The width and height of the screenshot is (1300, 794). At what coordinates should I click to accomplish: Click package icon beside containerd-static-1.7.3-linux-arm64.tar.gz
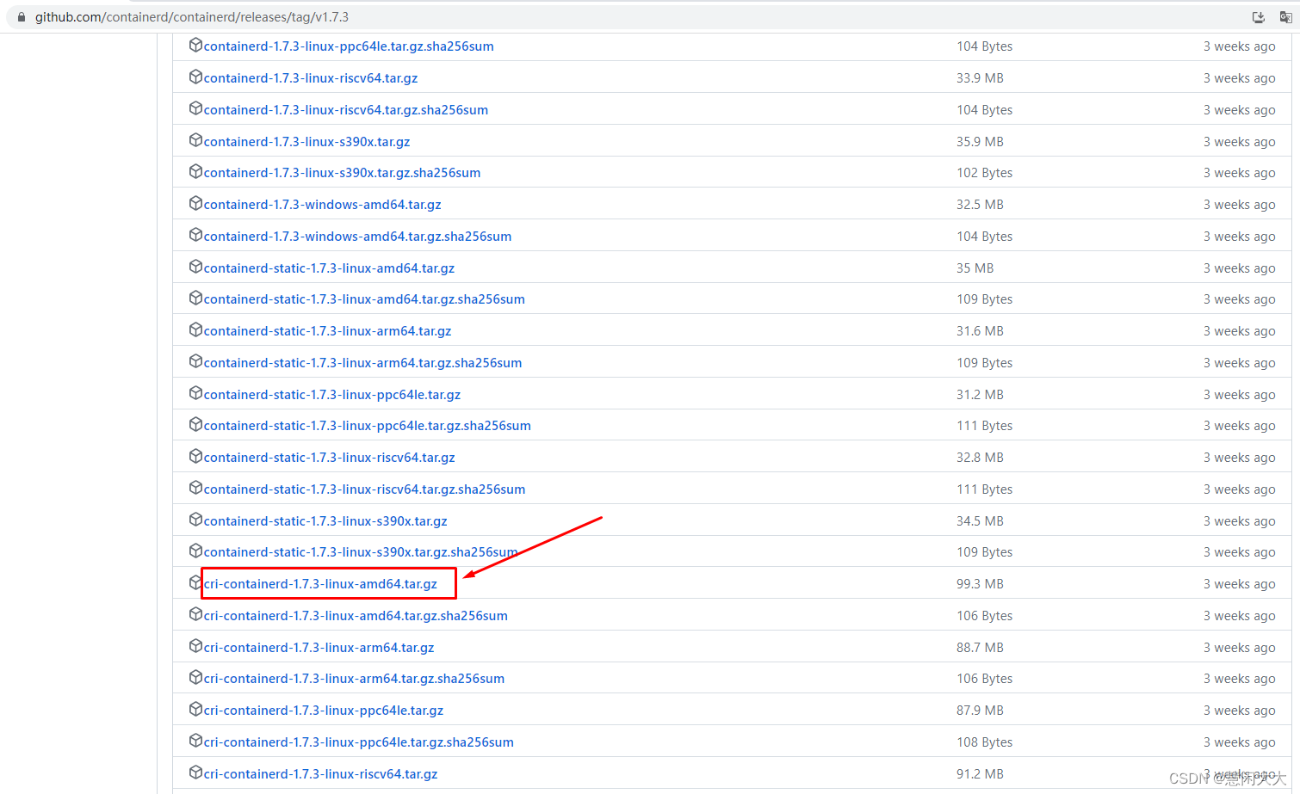coord(195,329)
